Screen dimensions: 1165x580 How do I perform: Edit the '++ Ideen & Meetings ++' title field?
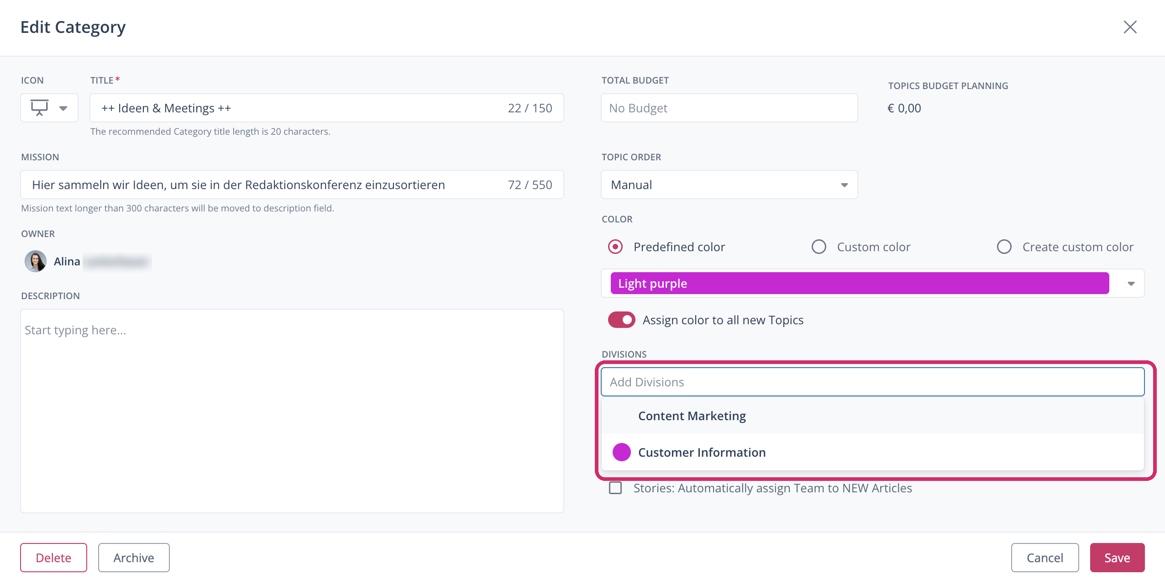[x=326, y=108]
